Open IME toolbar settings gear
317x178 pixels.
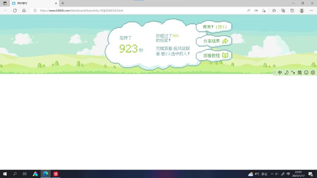coord(313,73)
